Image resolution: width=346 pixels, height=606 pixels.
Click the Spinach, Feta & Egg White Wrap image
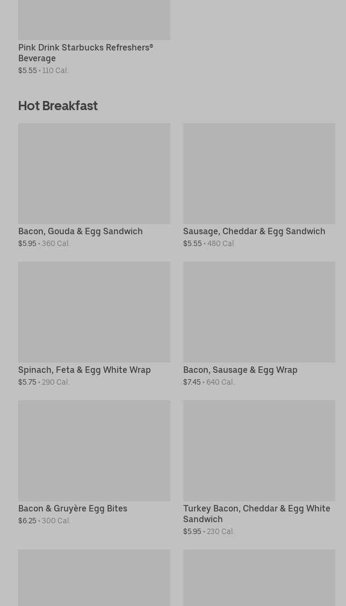[95, 312]
